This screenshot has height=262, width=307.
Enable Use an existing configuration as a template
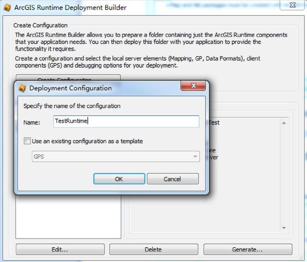click(27, 141)
